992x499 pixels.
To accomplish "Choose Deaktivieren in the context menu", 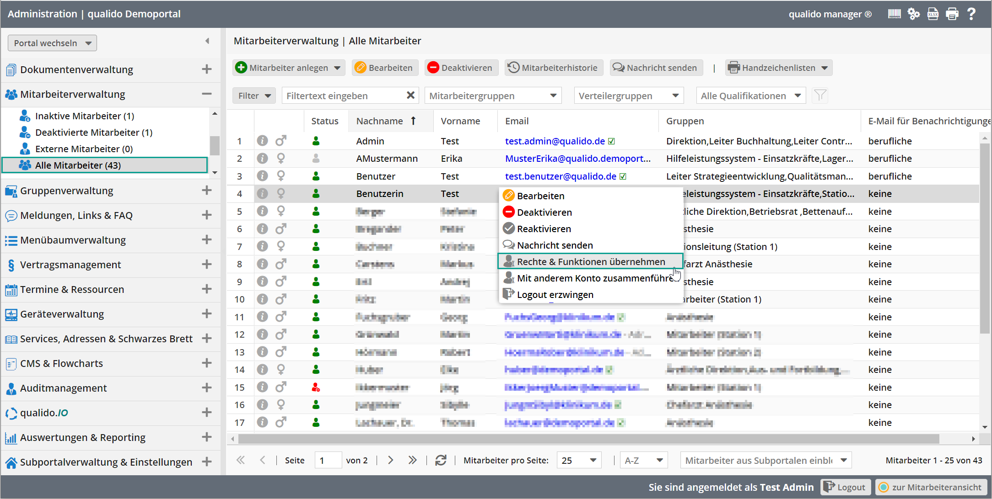I will point(590,212).
